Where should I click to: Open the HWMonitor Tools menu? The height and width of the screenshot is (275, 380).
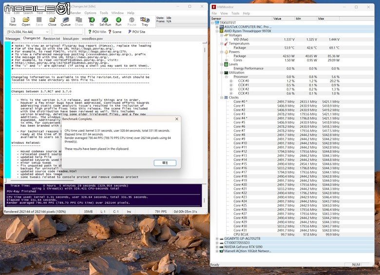click(235, 13)
